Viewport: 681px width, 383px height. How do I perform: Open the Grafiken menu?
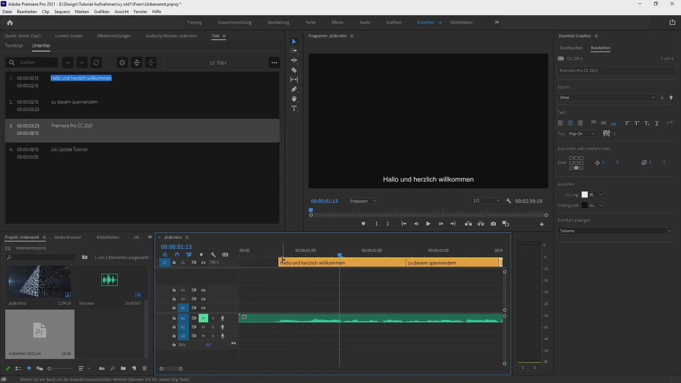(x=102, y=12)
